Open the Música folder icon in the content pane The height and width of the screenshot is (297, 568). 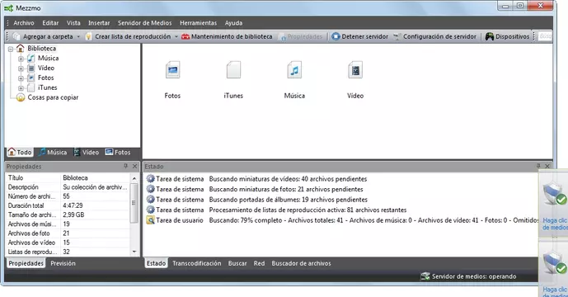[x=294, y=70]
